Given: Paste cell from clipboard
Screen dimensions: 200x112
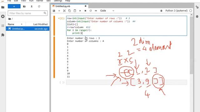Looking at the screenshot, I should point(75,11).
